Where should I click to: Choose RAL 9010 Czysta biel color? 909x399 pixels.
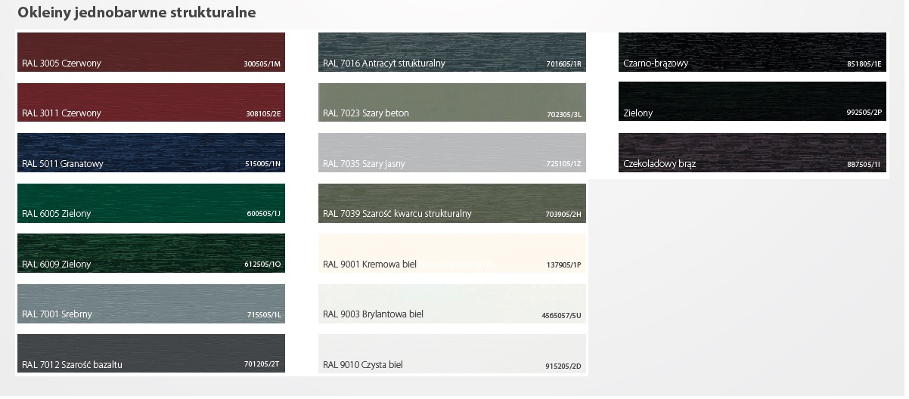[x=452, y=353]
